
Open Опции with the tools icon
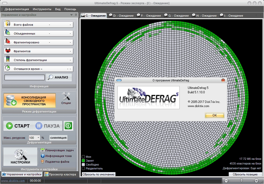(x=66, y=96)
